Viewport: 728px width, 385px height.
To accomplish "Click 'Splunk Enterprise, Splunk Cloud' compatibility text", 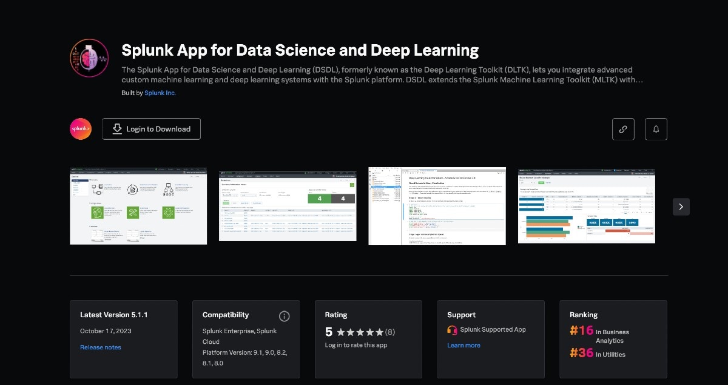I will point(240,336).
